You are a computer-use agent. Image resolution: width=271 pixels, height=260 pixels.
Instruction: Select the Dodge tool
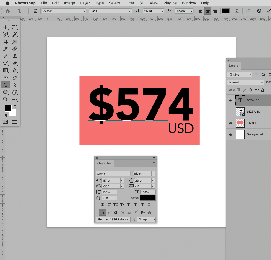(6, 78)
